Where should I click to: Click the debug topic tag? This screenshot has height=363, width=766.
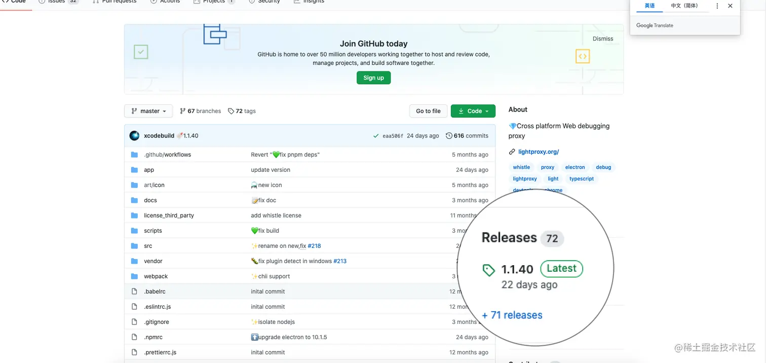pos(603,167)
